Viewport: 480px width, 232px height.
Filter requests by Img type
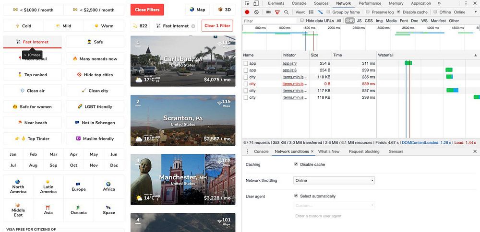379,21
